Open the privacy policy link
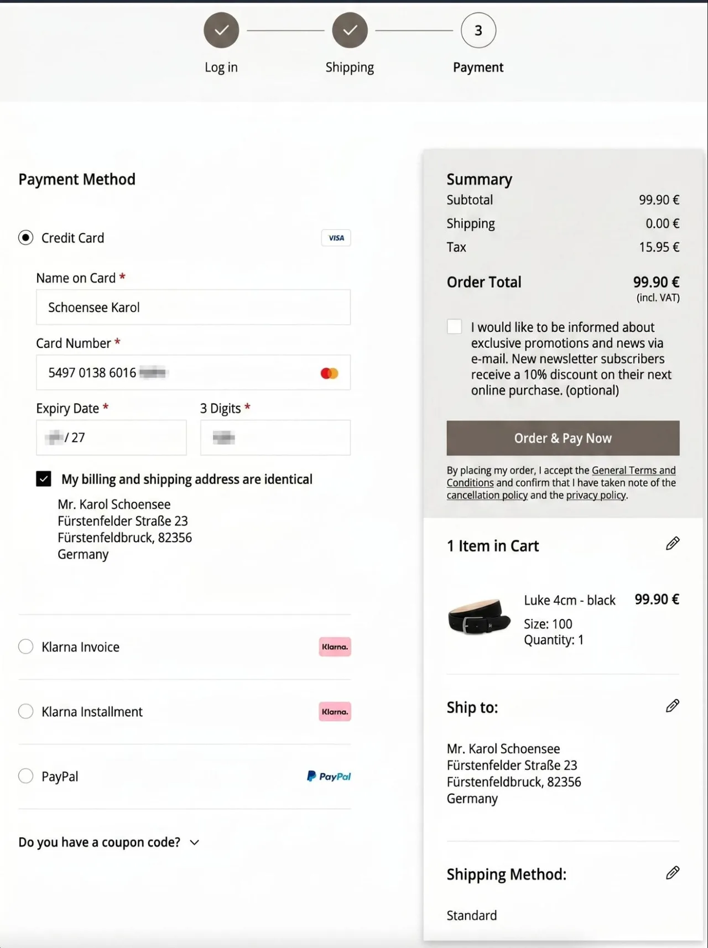708x948 pixels. 596,495
